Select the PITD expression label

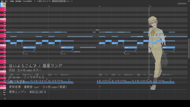[x=4, y=88]
